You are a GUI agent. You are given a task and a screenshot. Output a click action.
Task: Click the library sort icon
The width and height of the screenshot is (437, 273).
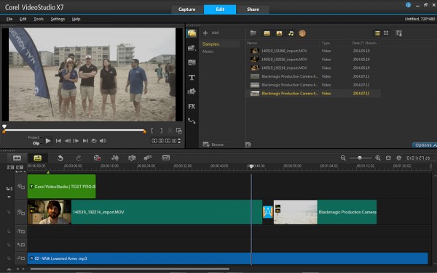click(399, 33)
